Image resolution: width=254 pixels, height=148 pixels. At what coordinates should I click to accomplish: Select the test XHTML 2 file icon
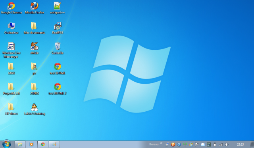[58, 89]
